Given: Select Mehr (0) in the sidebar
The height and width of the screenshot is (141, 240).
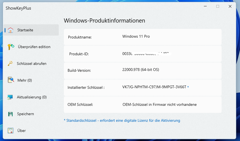Looking at the screenshot, I should (31, 80).
